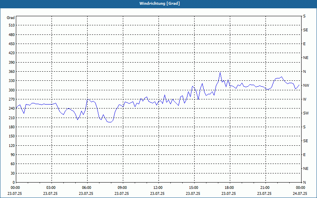Viewport: 317px width, 198px height.
Task: Click the 18:00 time label
Action: (x=229, y=188)
